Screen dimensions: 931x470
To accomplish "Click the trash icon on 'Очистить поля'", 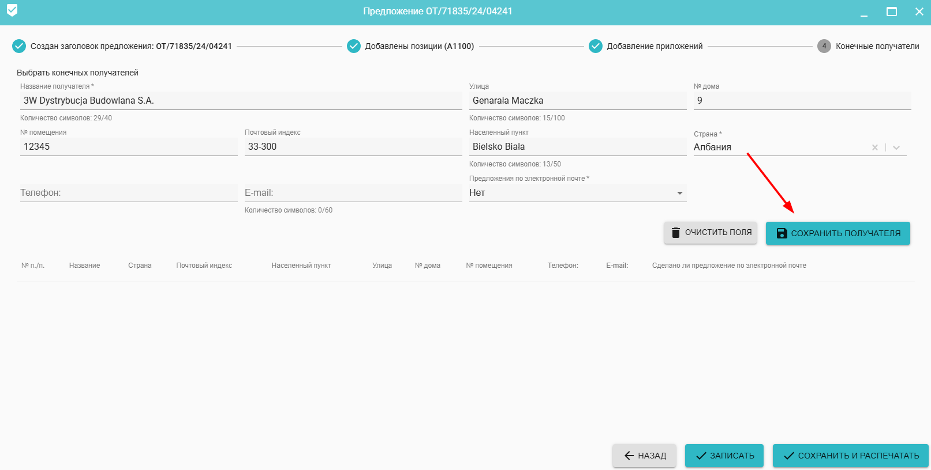I will (676, 233).
